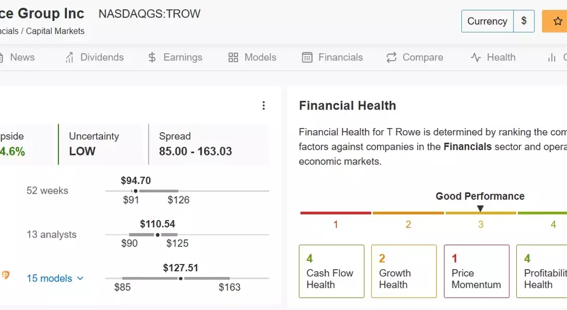The height and width of the screenshot is (310, 567).
Task: Expand the 15 models dropdown
Action: coord(55,278)
